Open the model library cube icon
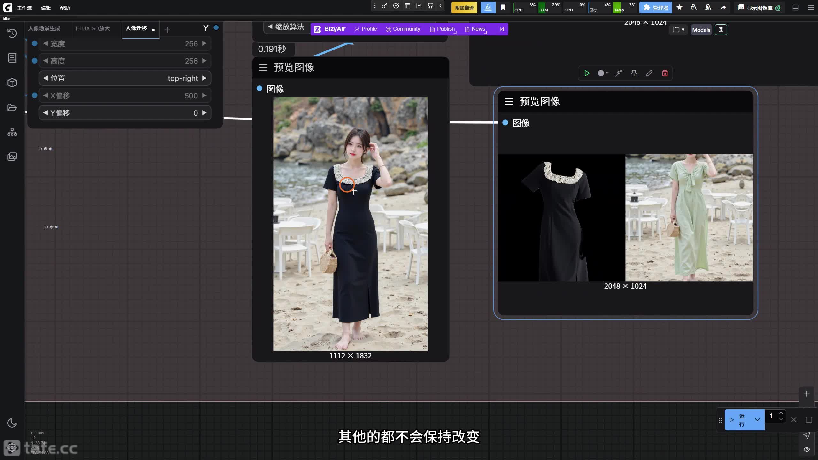The height and width of the screenshot is (460, 818). pyautogui.click(x=12, y=83)
